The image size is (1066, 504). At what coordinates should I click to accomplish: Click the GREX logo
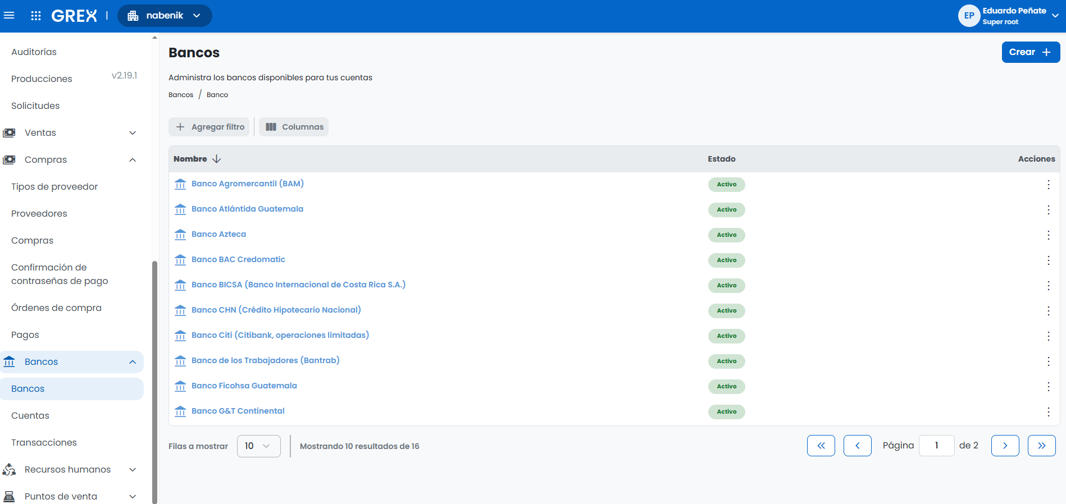pyautogui.click(x=74, y=16)
